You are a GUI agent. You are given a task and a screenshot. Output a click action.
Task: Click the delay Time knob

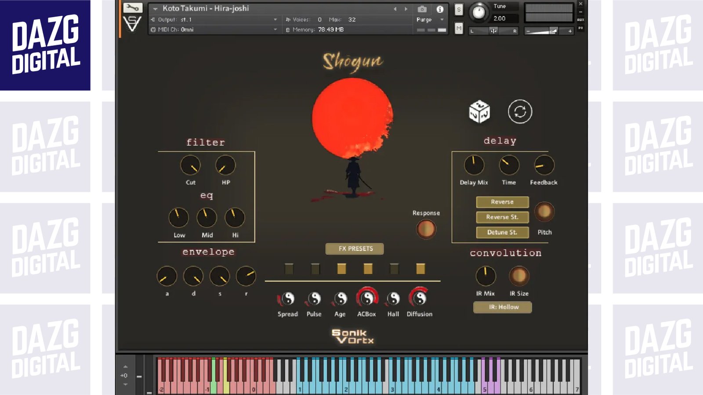tap(509, 165)
